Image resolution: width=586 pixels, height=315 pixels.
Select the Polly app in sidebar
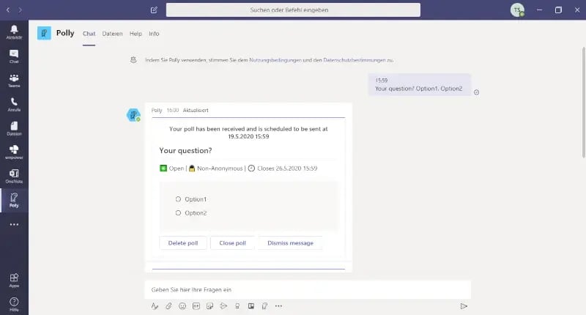coord(14,200)
